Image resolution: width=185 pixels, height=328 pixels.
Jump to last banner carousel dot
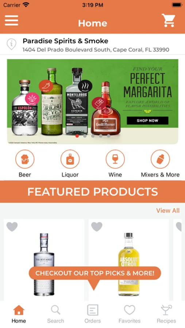[x=108, y=136]
